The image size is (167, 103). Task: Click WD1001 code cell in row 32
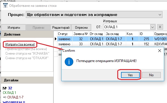point(160,39)
